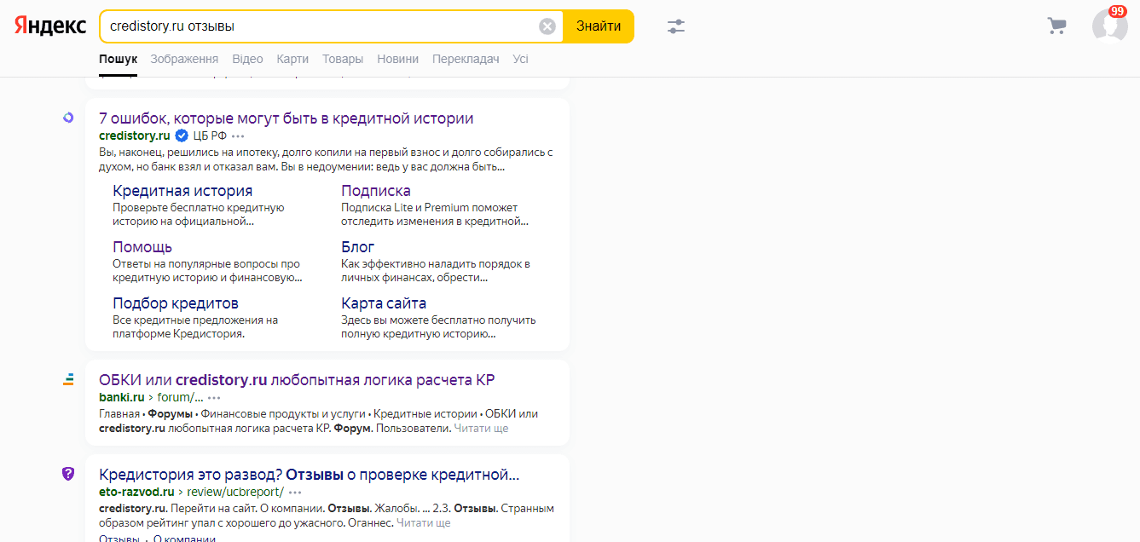Click the credistory.ru result favicon
This screenshot has height=542, width=1140.
pos(68,118)
